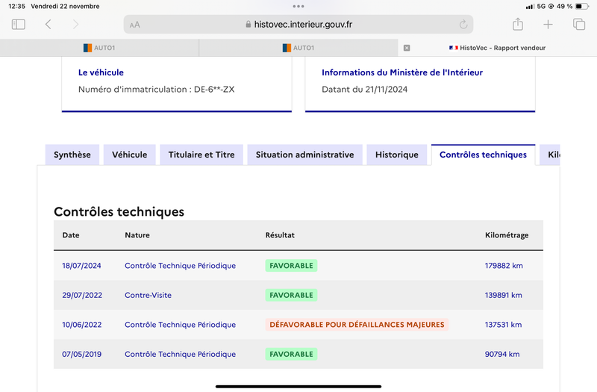Viewport: 597px width, 392px height.
Task: Click the Date column header
Action: pyautogui.click(x=71, y=235)
